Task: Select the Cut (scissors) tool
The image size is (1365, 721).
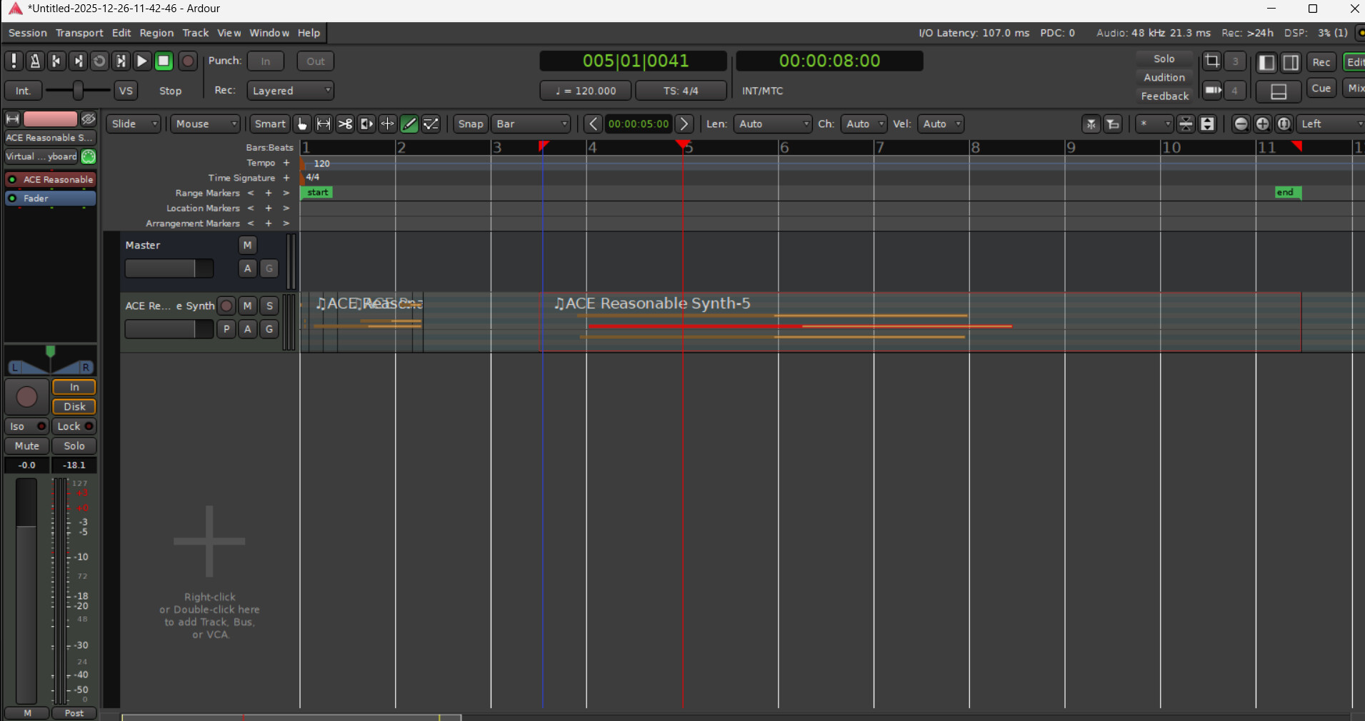Action: coord(345,124)
